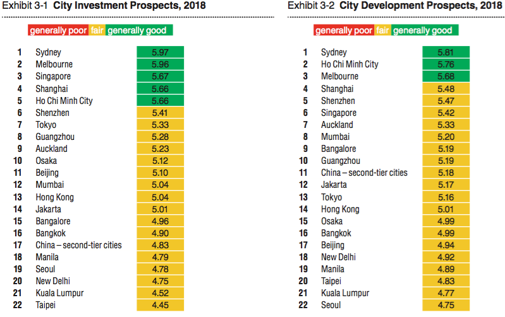Click the 4.45 score cell

pos(160,305)
